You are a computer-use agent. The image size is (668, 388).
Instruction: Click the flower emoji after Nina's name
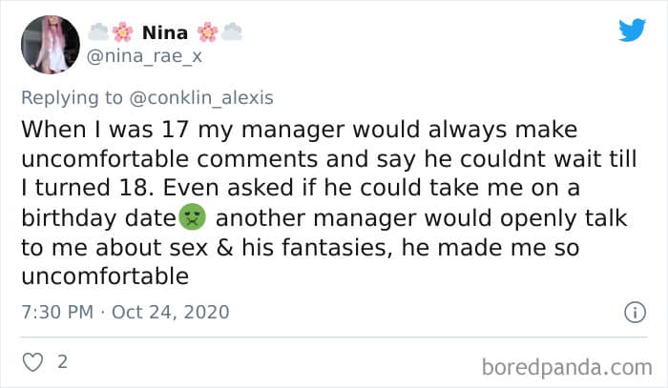tap(208, 33)
